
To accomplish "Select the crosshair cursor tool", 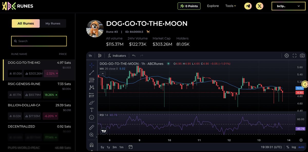I will [92, 65].
